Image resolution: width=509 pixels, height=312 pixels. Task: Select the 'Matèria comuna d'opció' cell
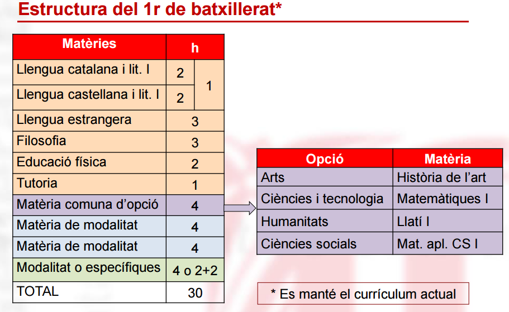(x=88, y=205)
